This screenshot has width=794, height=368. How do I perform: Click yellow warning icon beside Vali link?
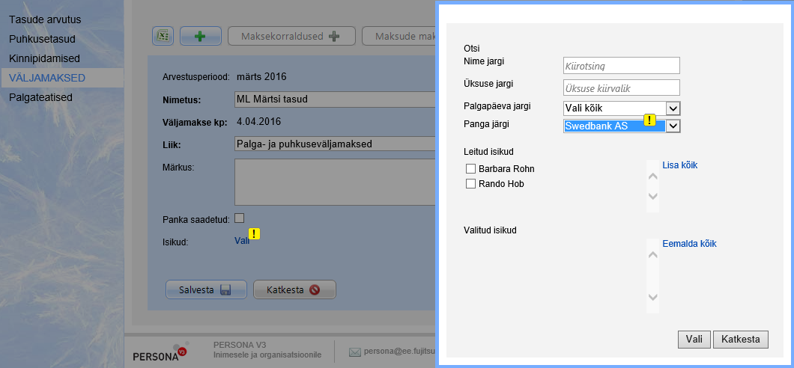pyautogui.click(x=255, y=234)
